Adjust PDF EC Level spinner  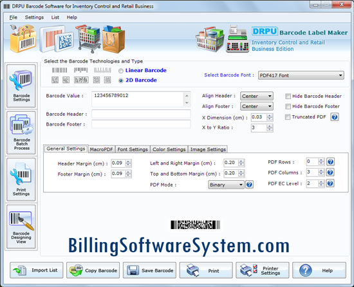pos(321,183)
